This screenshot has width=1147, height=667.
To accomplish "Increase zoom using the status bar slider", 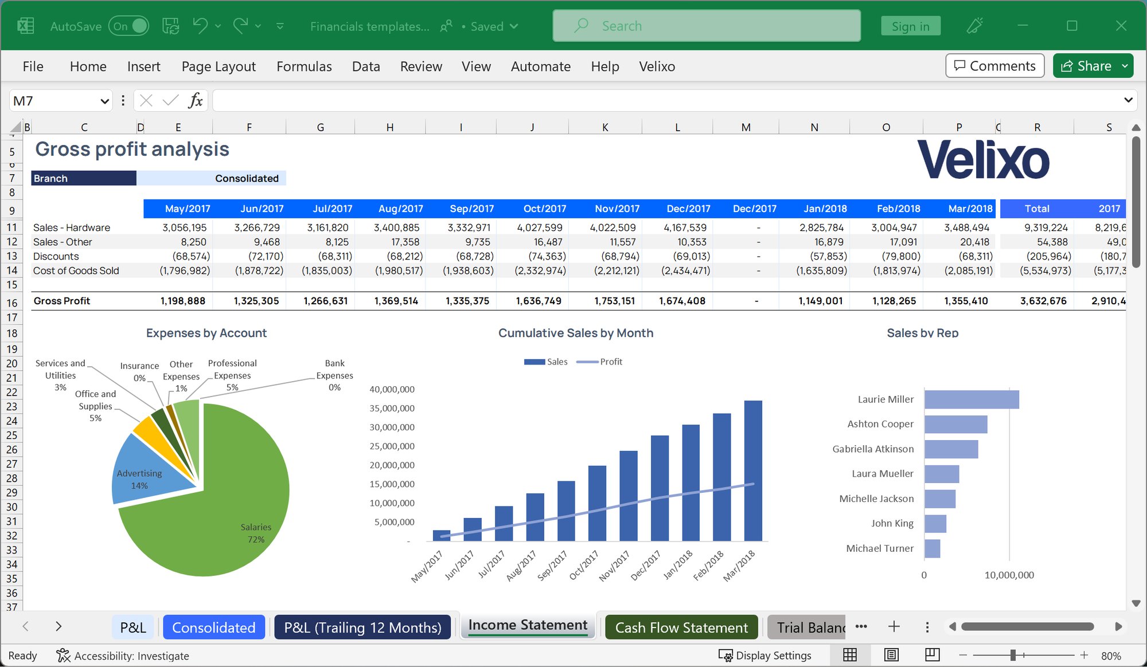I will coord(1083,655).
